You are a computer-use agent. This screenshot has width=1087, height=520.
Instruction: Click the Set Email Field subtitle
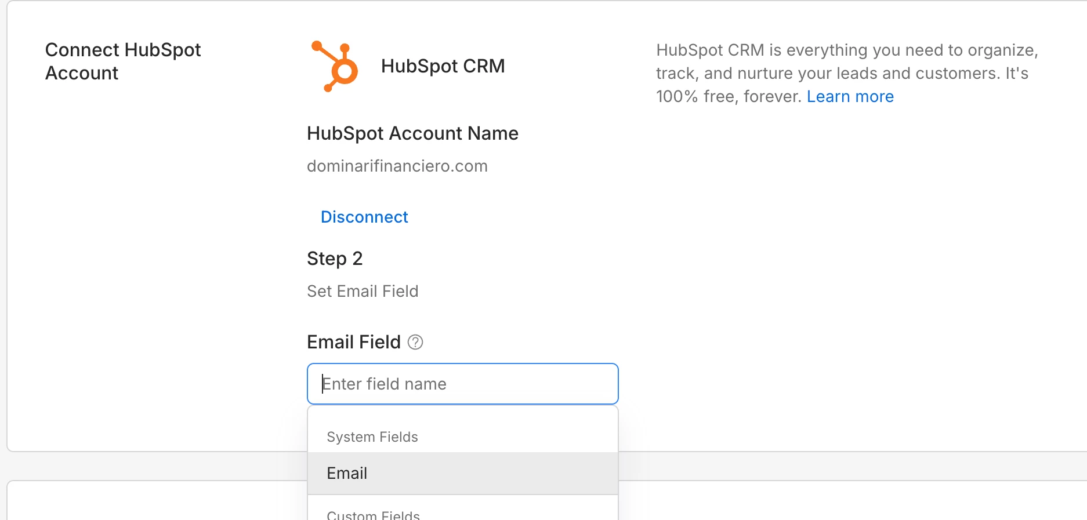click(363, 291)
